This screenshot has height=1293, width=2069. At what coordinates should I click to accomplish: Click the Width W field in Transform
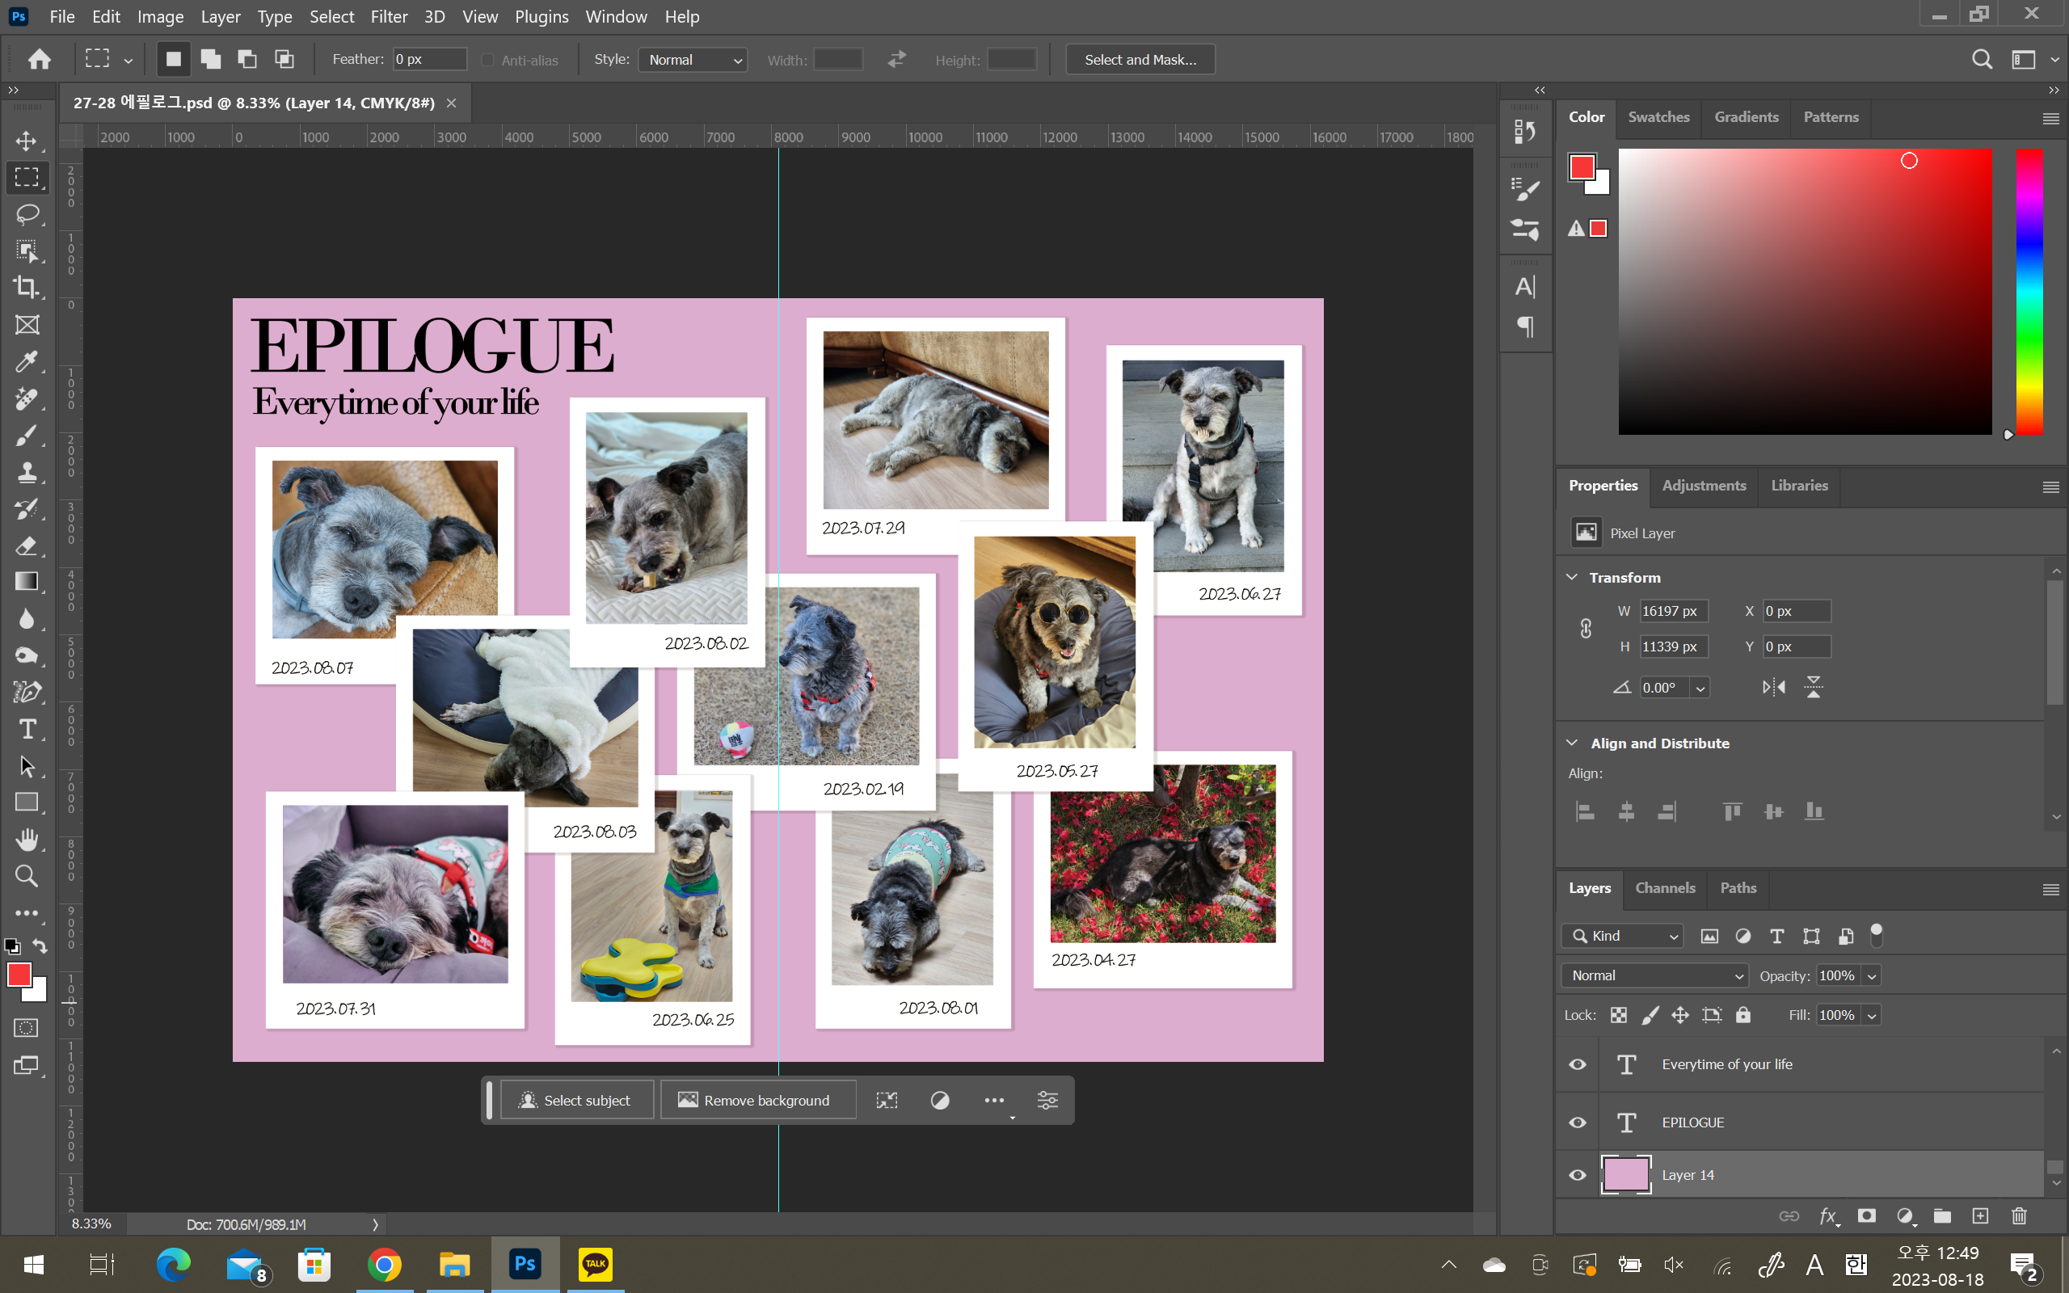[1673, 612]
